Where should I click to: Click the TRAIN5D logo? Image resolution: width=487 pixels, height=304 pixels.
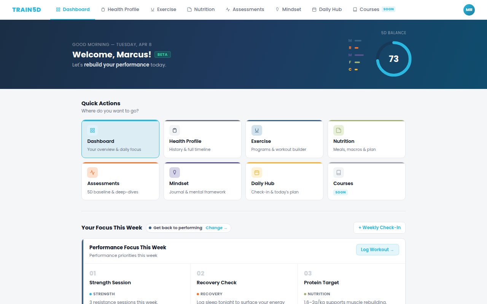pyautogui.click(x=27, y=9)
